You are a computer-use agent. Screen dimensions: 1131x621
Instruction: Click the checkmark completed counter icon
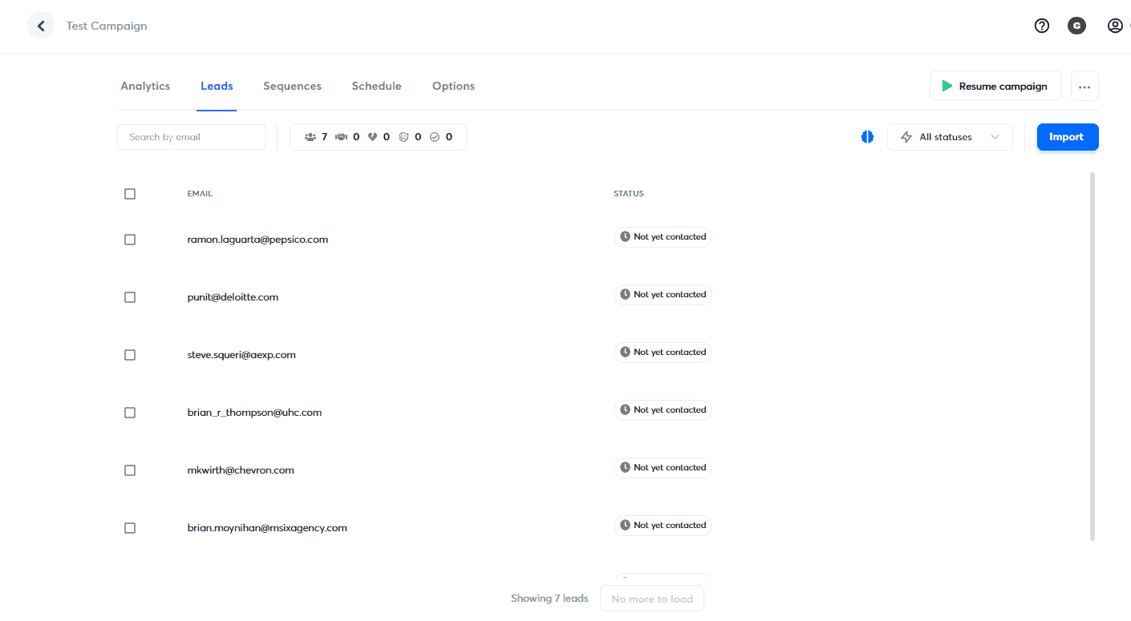(x=435, y=137)
